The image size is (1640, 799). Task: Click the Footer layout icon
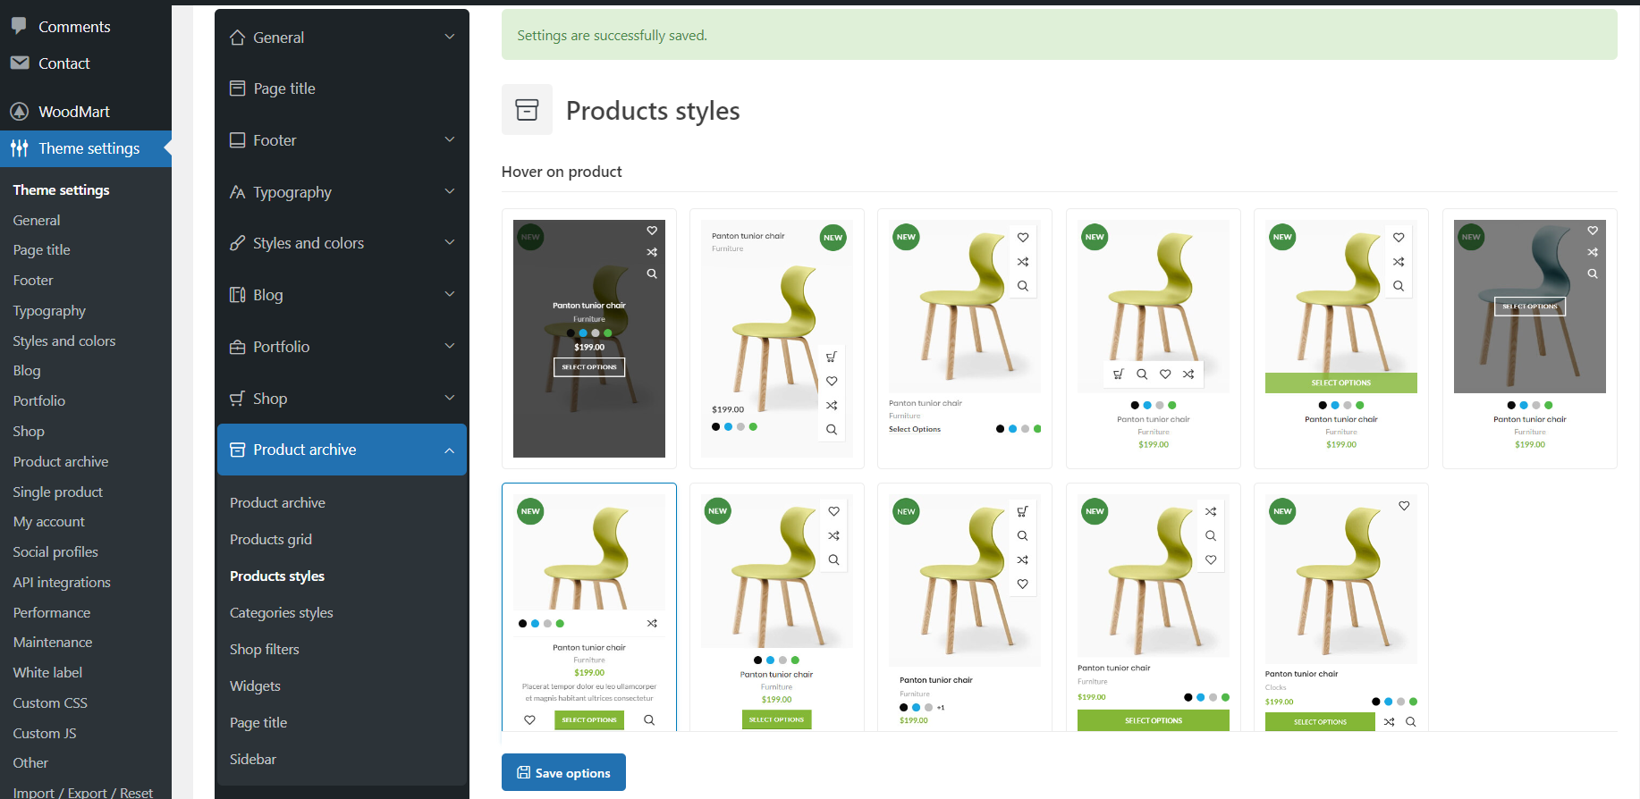point(238,140)
